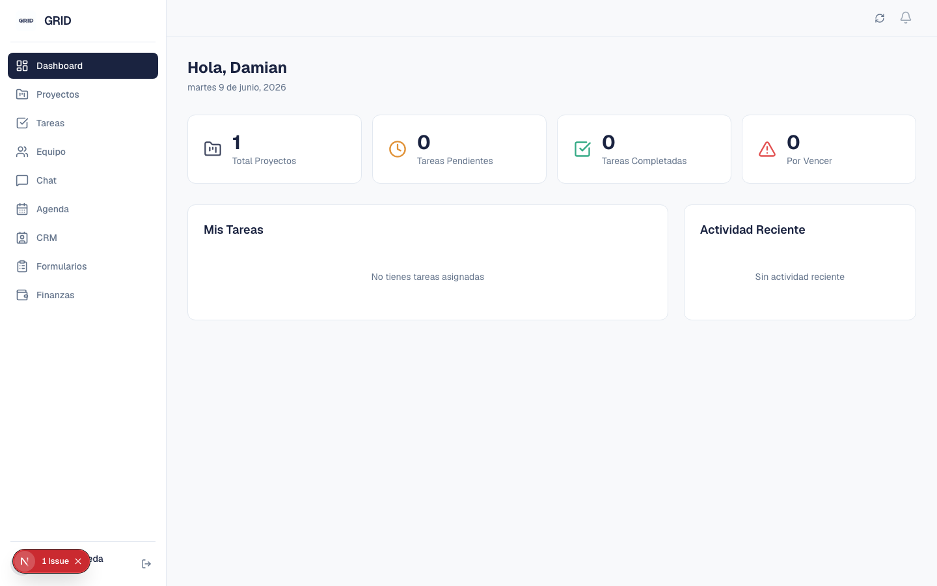Open the Dashboard menu item

pyautogui.click(x=83, y=66)
